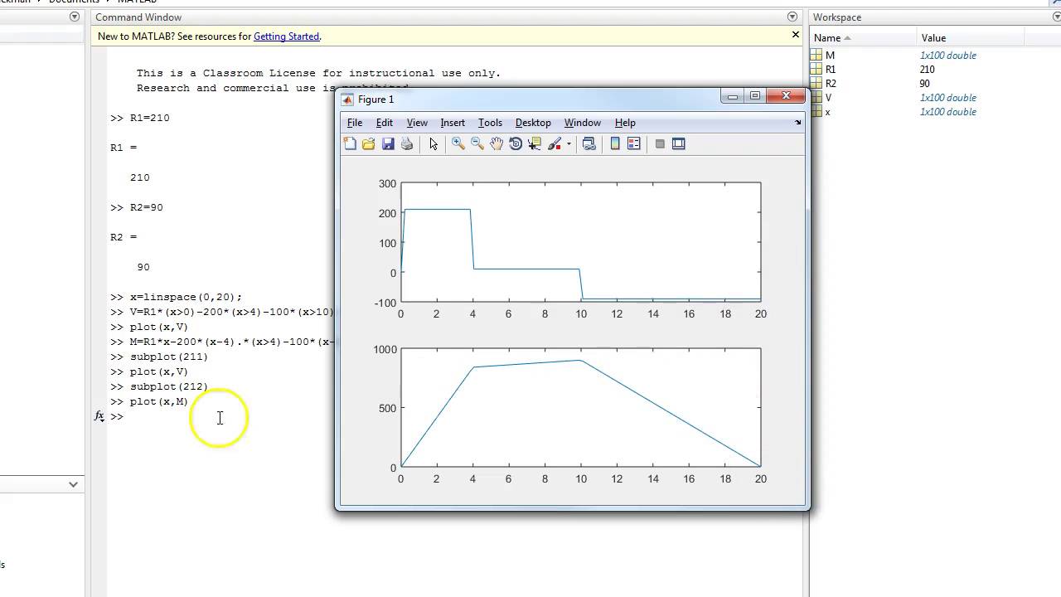Screen dimensions: 1061x597
Task: Activate the Brush data tool
Action: pos(555,143)
